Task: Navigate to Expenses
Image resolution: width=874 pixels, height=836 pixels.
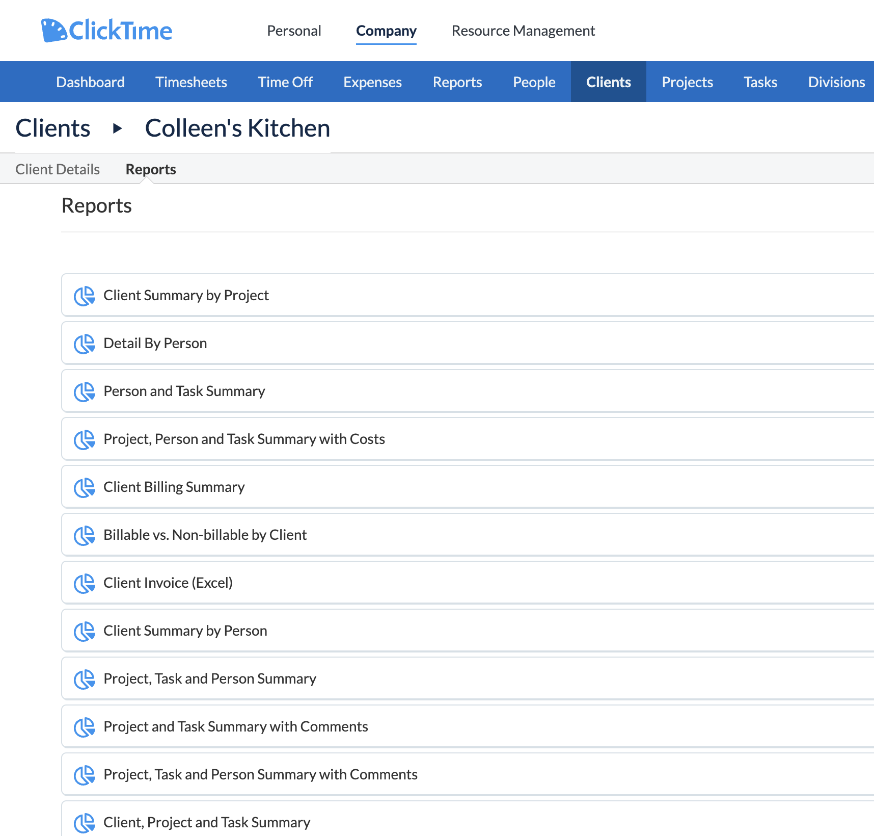Action: pyautogui.click(x=372, y=82)
